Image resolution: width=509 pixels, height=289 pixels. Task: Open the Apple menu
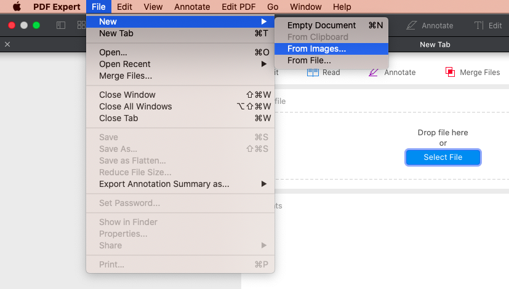17,7
